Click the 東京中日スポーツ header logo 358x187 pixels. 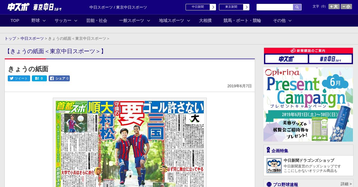[48, 7]
